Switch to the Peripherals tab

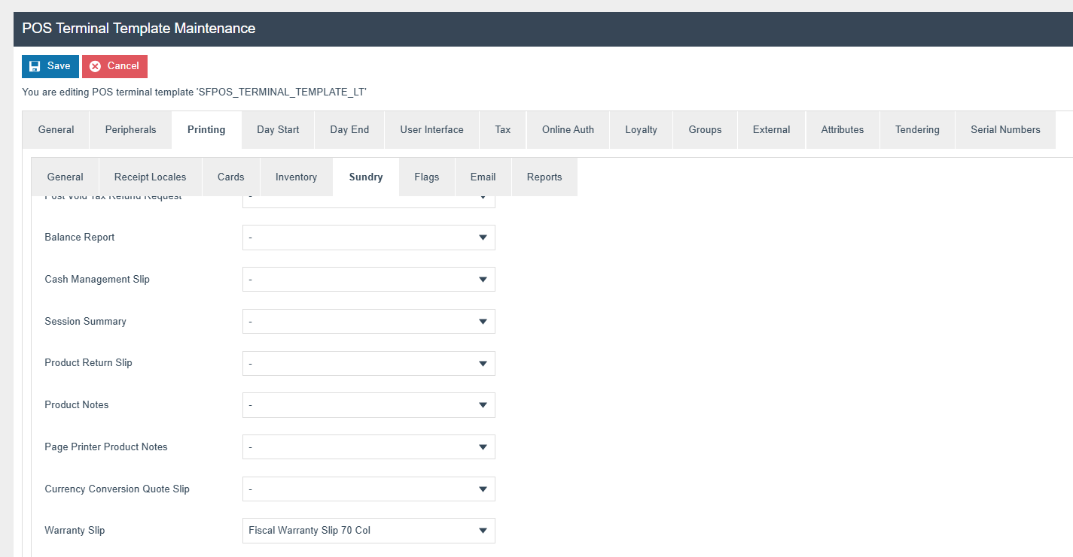point(130,130)
